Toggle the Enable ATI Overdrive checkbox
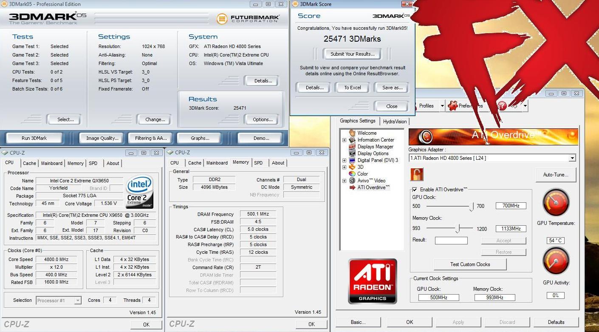 pyautogui.click(x=415, y=190)
